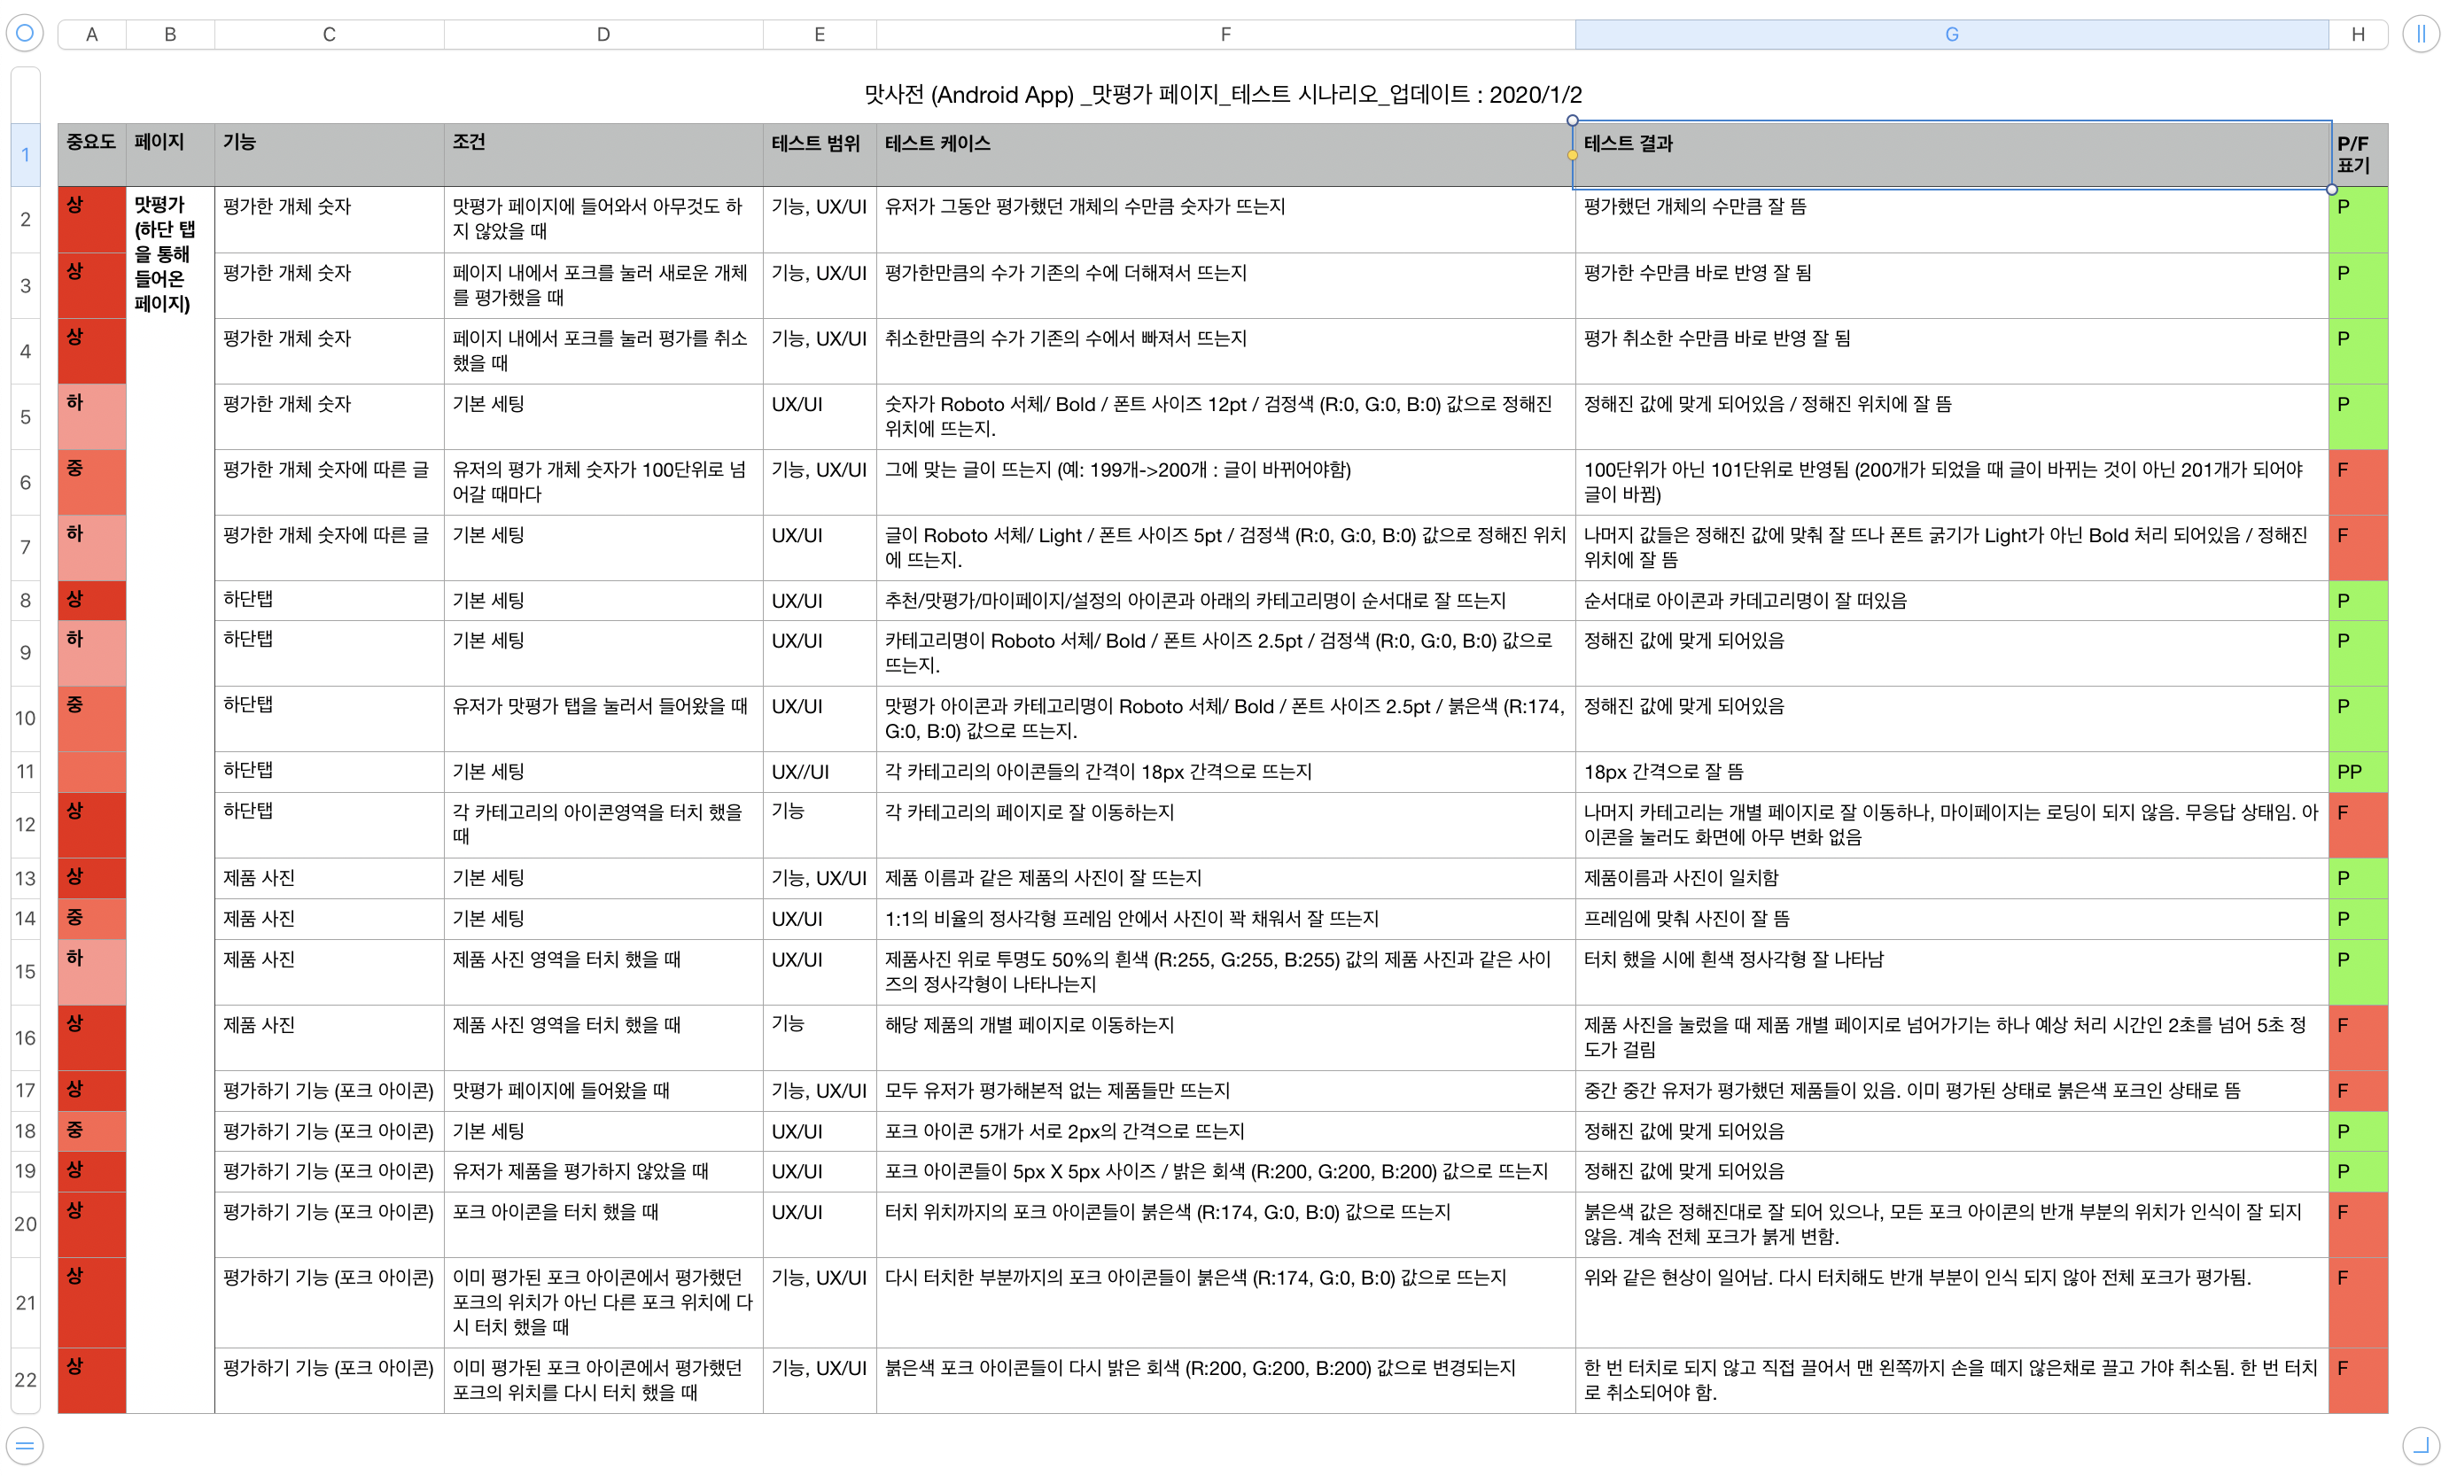
Task: Select column H header
Action: [x=2358, y=34]
